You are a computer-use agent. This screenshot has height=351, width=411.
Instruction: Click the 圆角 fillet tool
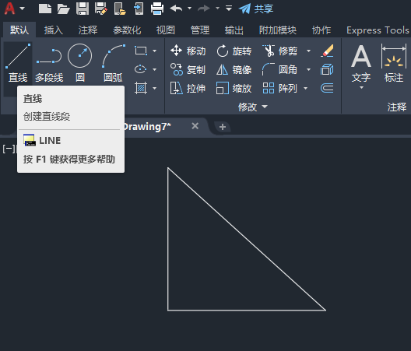coord(279,70)
